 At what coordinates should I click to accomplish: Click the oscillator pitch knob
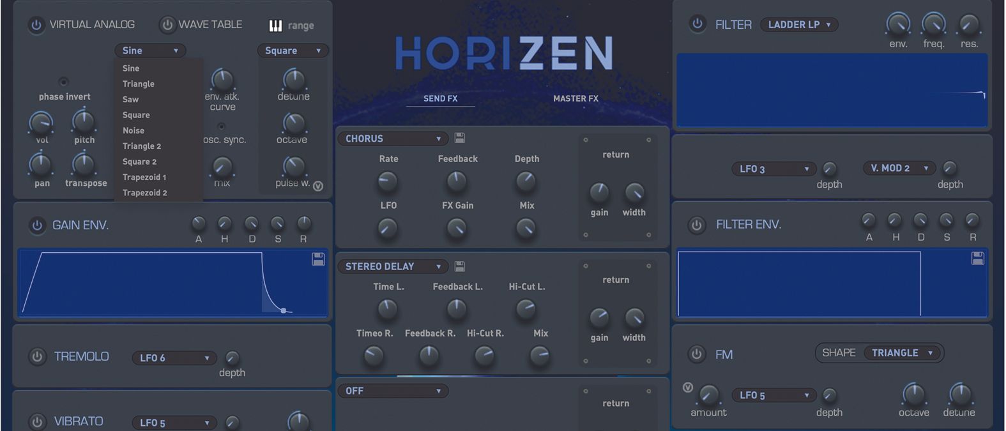pos(84,121)
